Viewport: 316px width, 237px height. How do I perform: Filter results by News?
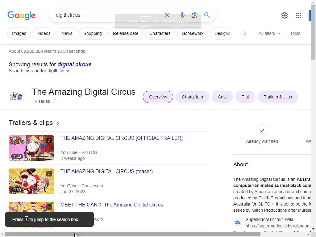click(67, 33)
